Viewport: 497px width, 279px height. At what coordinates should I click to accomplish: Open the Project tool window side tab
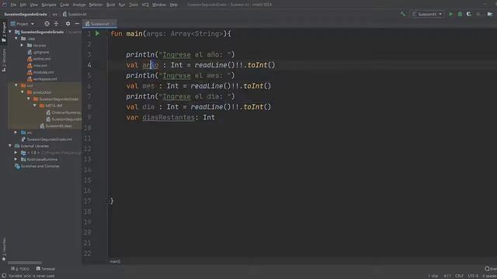pos(4,32)
